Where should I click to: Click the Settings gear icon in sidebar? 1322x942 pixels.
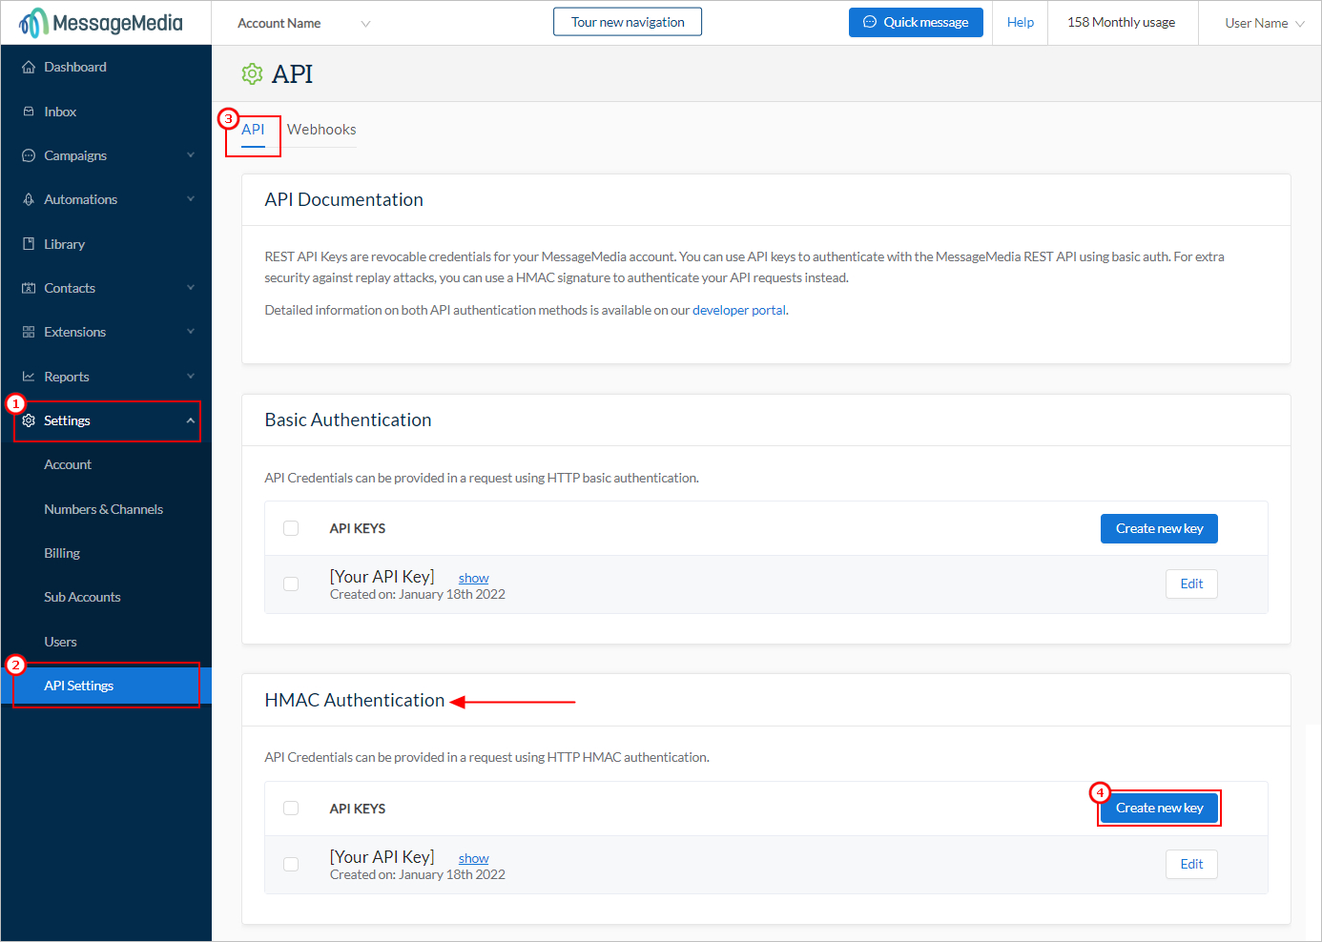pyautogui.click(x=29, y=420)
